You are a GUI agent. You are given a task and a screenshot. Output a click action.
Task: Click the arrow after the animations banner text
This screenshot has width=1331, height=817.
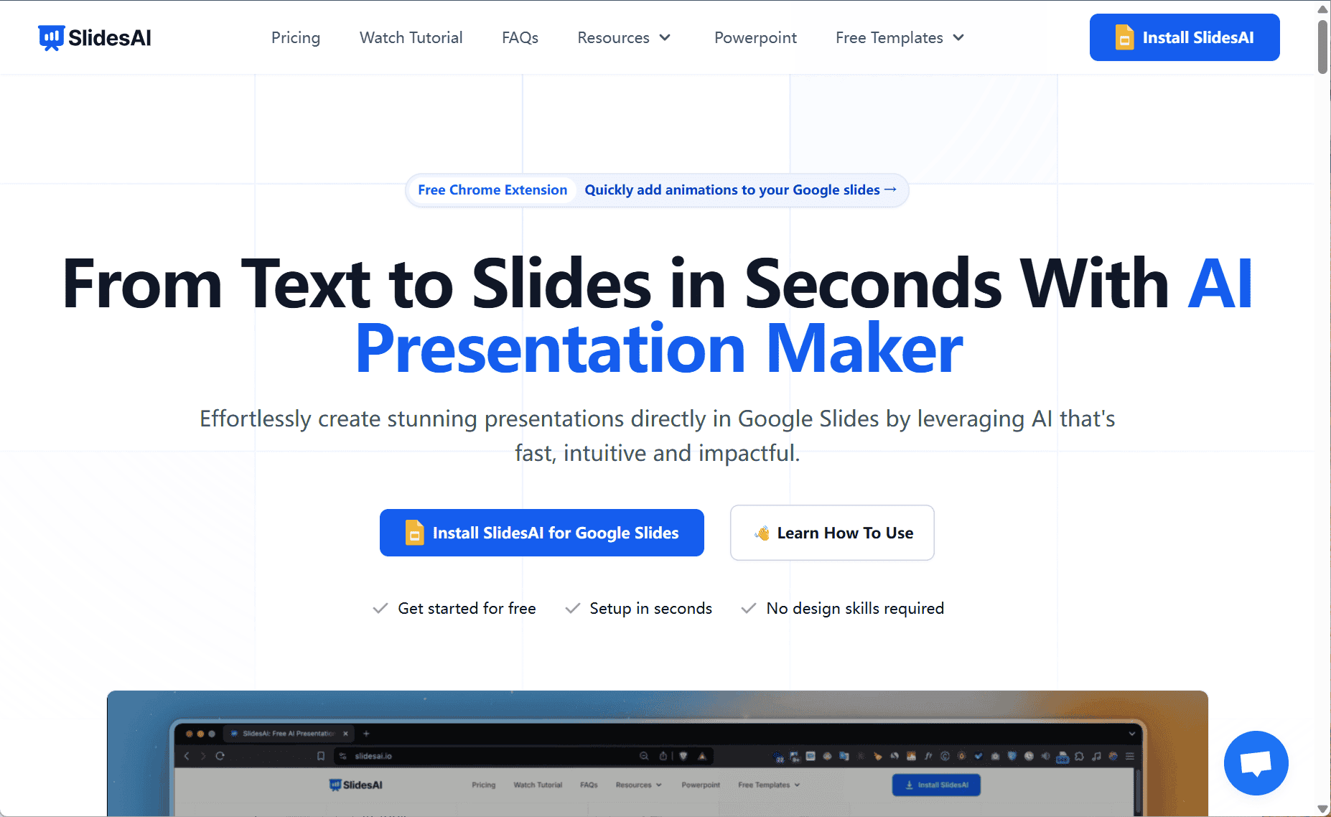891,189
